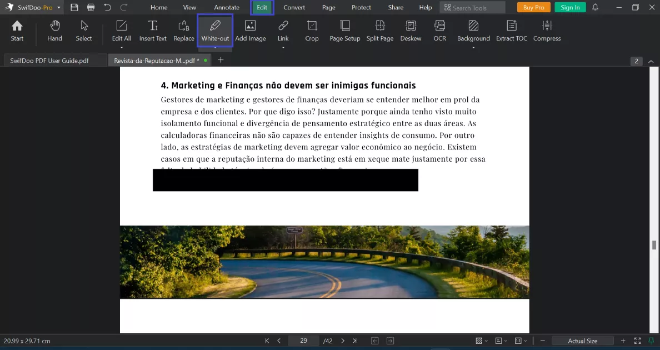Viewport: 660px width, 350px height.
Task: Activate the Select tool
Action: (84, 31)
